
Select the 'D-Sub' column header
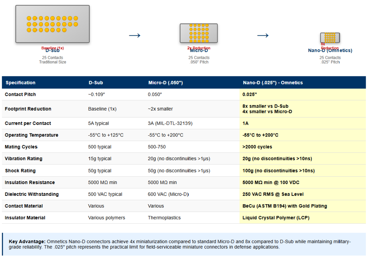[x=96, y=83]
